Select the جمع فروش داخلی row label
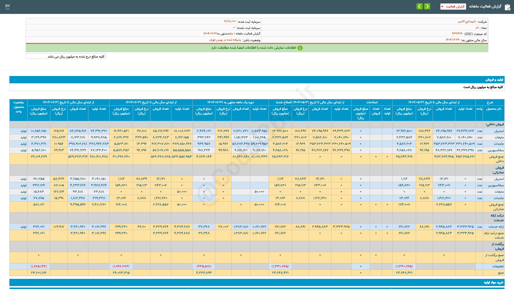The width and height of the screenshot is (514, 289). 496,159
